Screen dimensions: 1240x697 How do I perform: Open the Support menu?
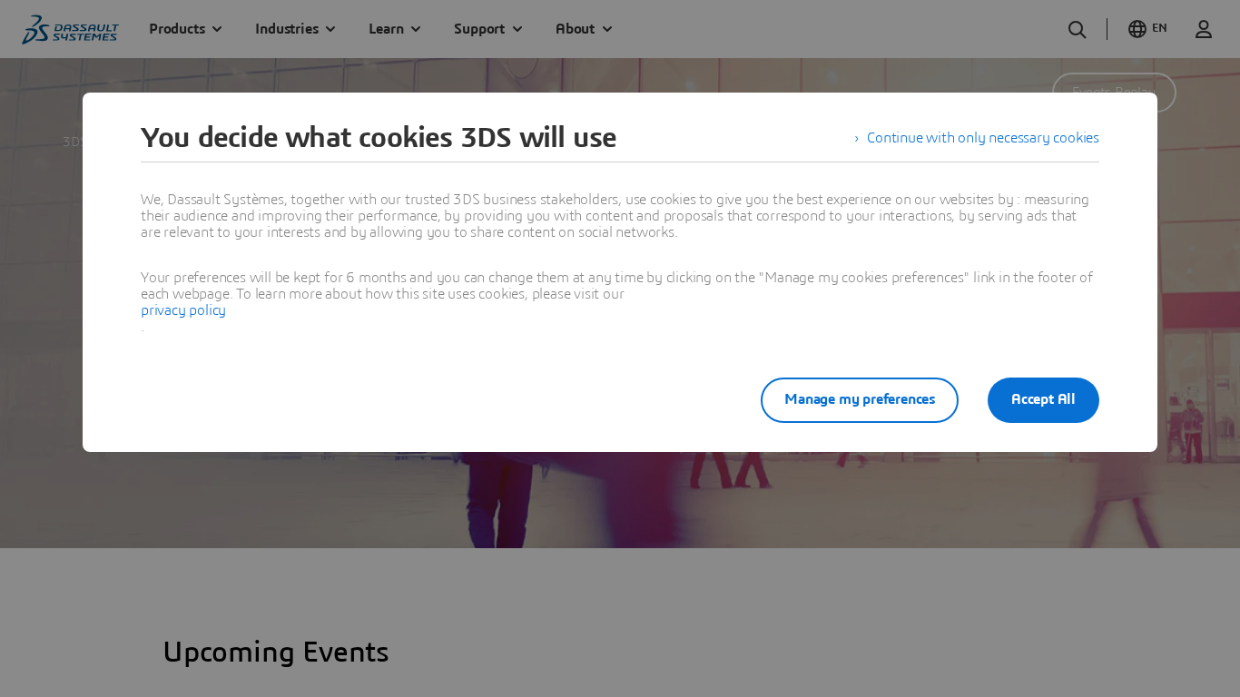[x=479, y=29]
